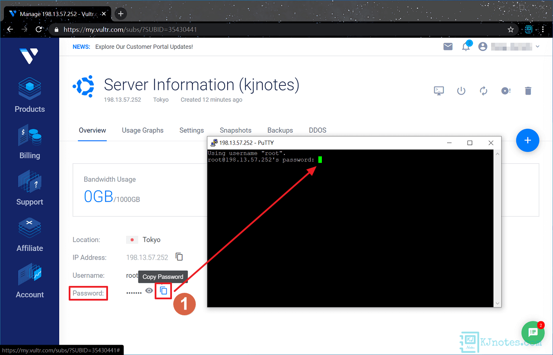Copy the IP address with the copy icon
Image resolution: width=553 pixels, height=355 pixels.
[179, 257]
